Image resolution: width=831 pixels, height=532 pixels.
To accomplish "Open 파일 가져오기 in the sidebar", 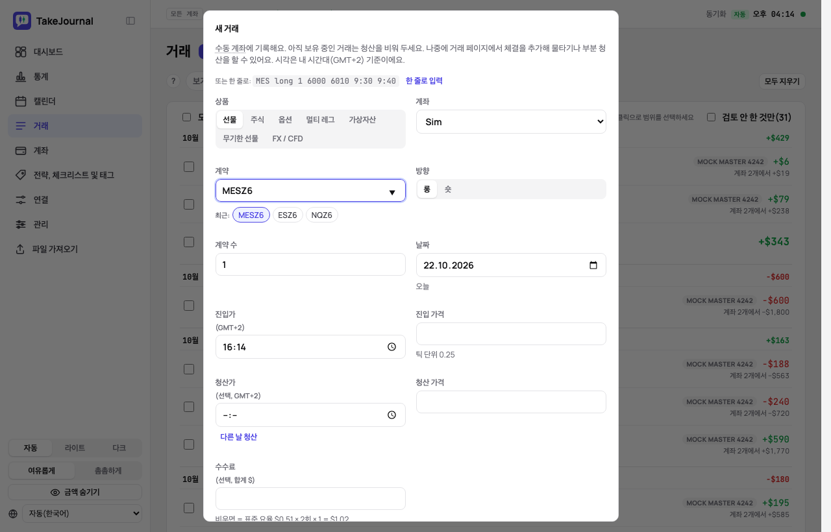I will pos(75,249).
